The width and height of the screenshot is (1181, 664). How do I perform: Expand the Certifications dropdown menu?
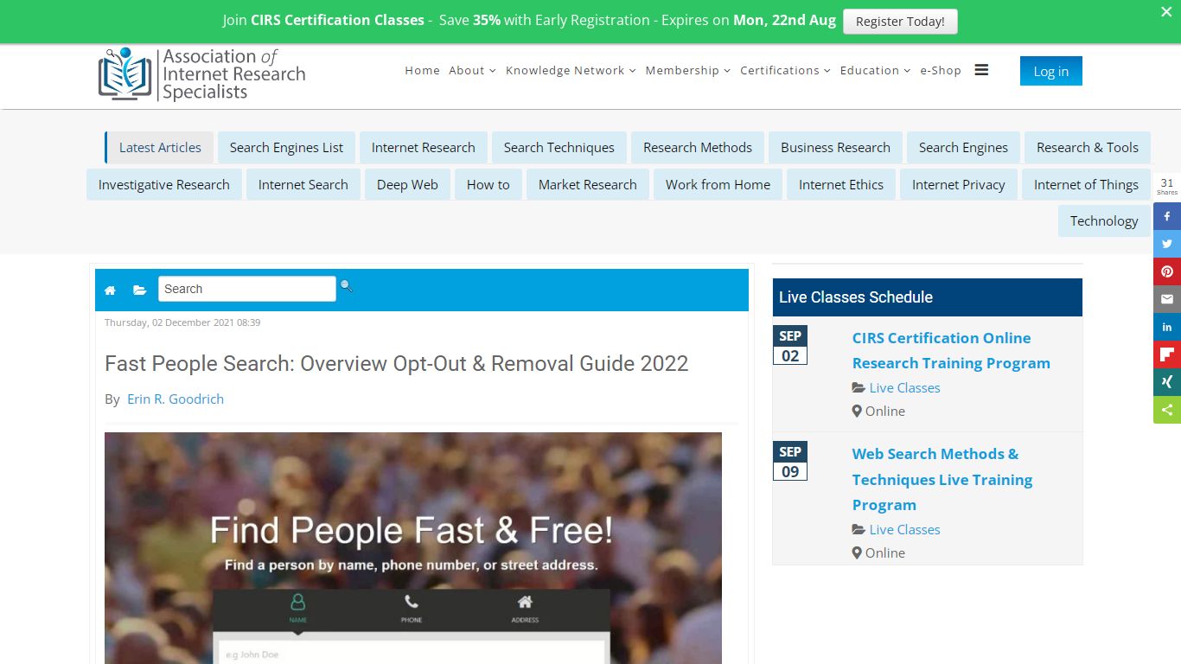coord(785,70)
